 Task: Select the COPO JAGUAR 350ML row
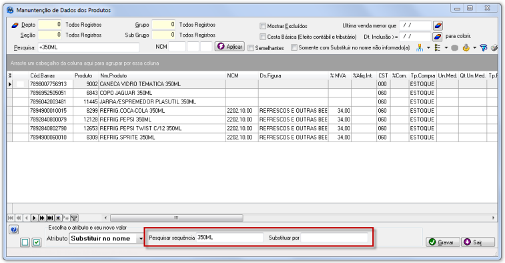click(252, 93)
